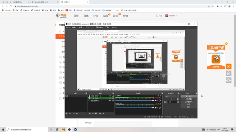Reload the browser page
The height and width of the screenshot is (132, 236).
11,6
